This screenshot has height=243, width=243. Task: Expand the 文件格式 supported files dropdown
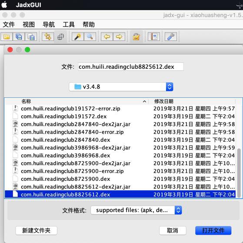[136, 210]
